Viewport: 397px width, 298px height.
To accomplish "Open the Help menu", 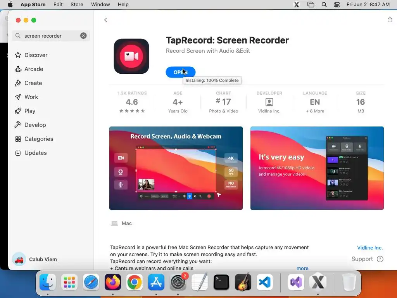I will [123, 4].
